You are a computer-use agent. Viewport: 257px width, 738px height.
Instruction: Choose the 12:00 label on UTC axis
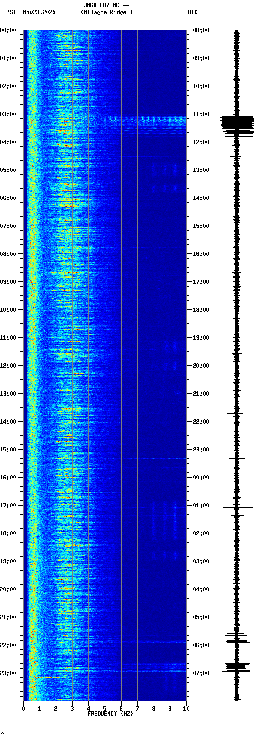click(x=201, y=142)
